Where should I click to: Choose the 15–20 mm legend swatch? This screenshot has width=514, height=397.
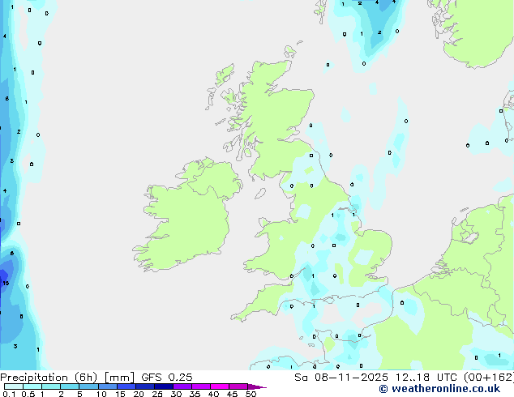click(126, 386)
